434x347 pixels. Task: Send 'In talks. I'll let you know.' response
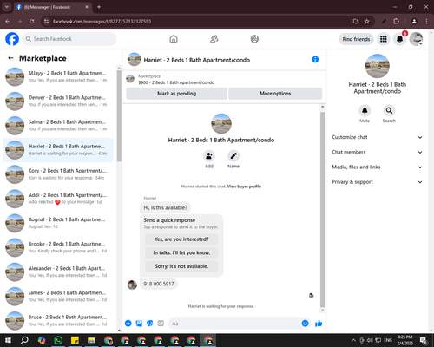click(x=181, y=252)
